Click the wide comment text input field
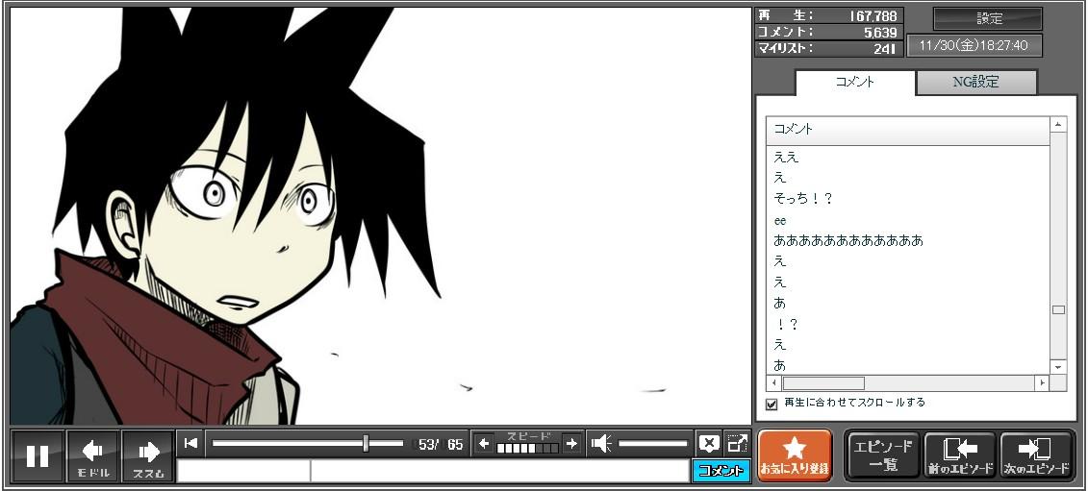 (498, 471)
